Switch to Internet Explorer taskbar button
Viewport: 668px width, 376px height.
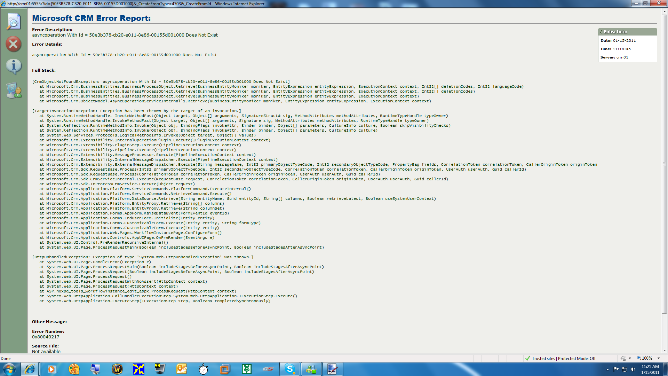30,369
